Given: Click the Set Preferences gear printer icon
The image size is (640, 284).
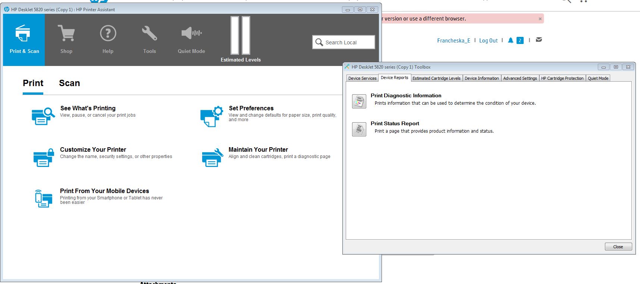Looking at the screenshot, I should pyautogui.click(x=211, y=116).
